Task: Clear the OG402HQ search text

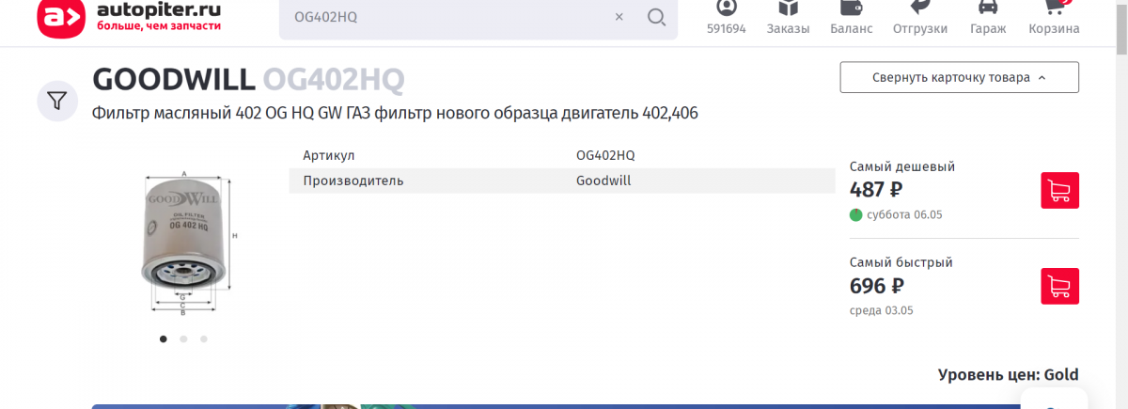Action: pyautogui.click(x=619, y=17)
